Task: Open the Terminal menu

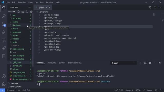Action: (x=49, y=2)
